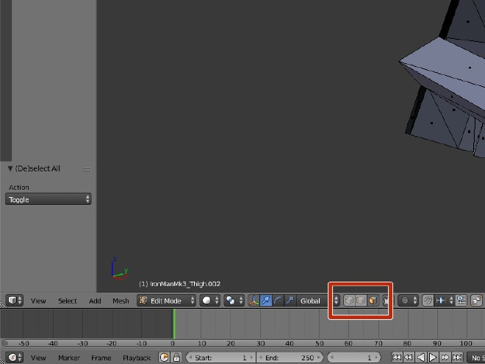The width and height of the screenshot is (485, 364).
Task: Open the timeline editor type selector
Action: point(14,357)
